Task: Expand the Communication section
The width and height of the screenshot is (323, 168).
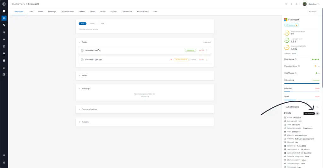Action: tap(79, 109)
